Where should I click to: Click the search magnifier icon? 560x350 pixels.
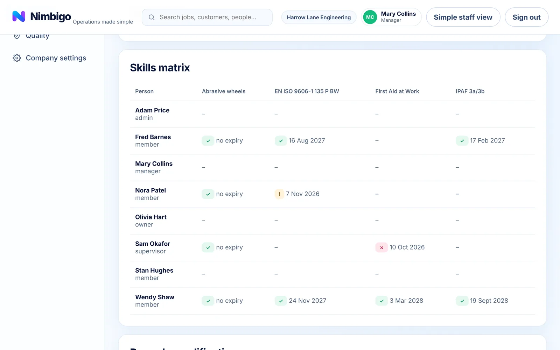click(152, 17)
